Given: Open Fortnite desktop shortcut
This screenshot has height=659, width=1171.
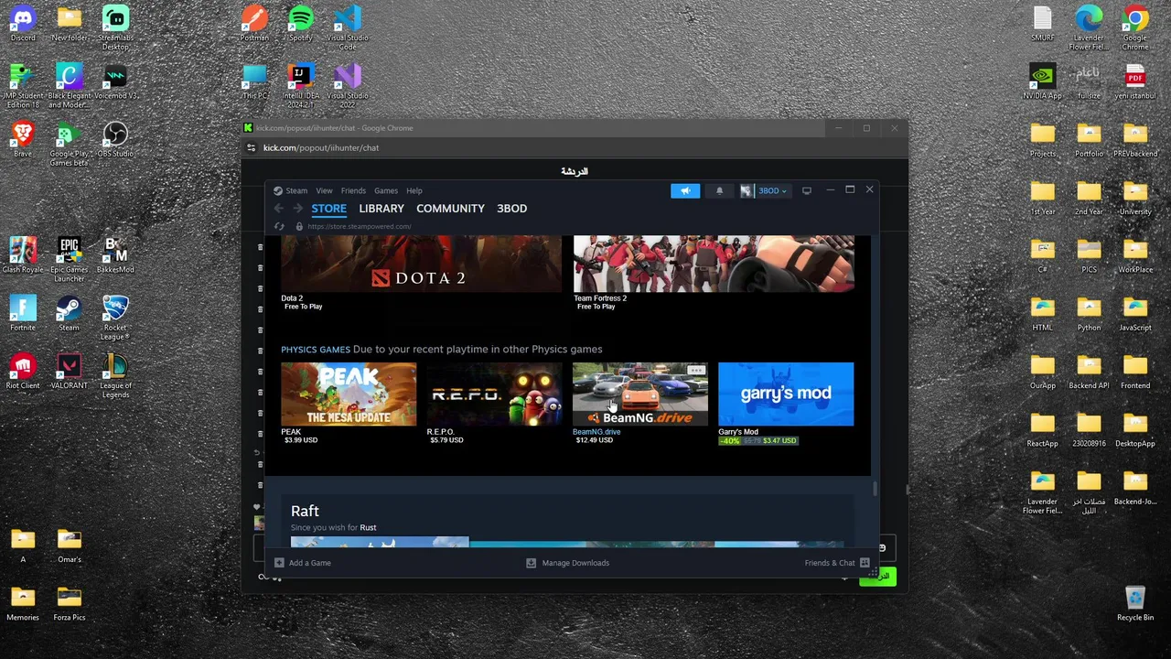Looking at the screenshot, I should point(23,313).
